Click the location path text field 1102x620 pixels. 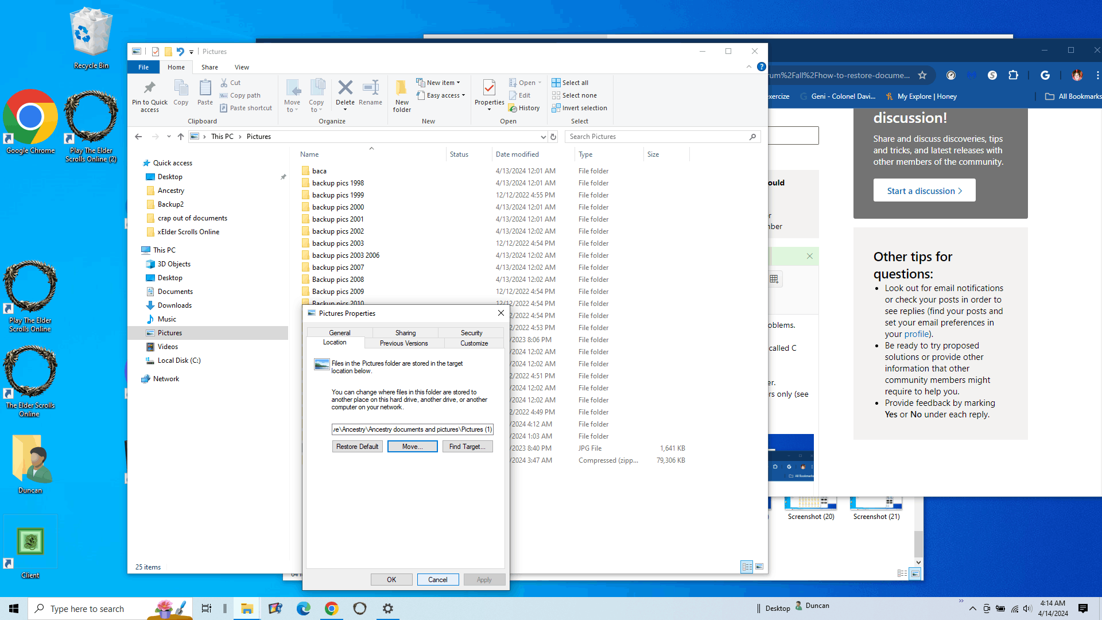412,429
